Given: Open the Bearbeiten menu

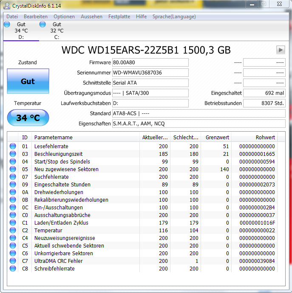Looking at the screenshot, I should (x=36, y=17).
